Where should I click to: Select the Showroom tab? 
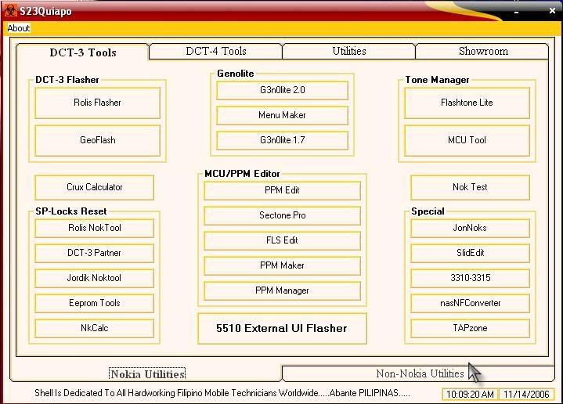(483, 51)
